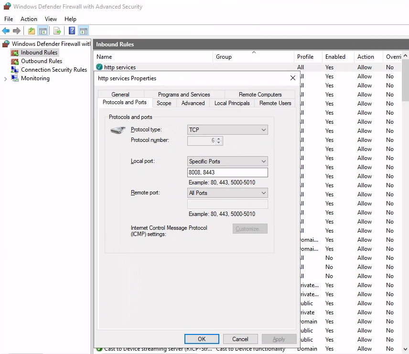Image resolution: width=409 pixels, height=354 pixels.
Task: Switch to Programs and Services tab
Action: click(184, 95)
